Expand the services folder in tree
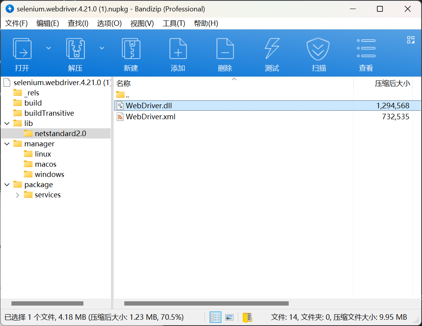The height and width of the screenshot is (326, 422). tap(17, 195)
